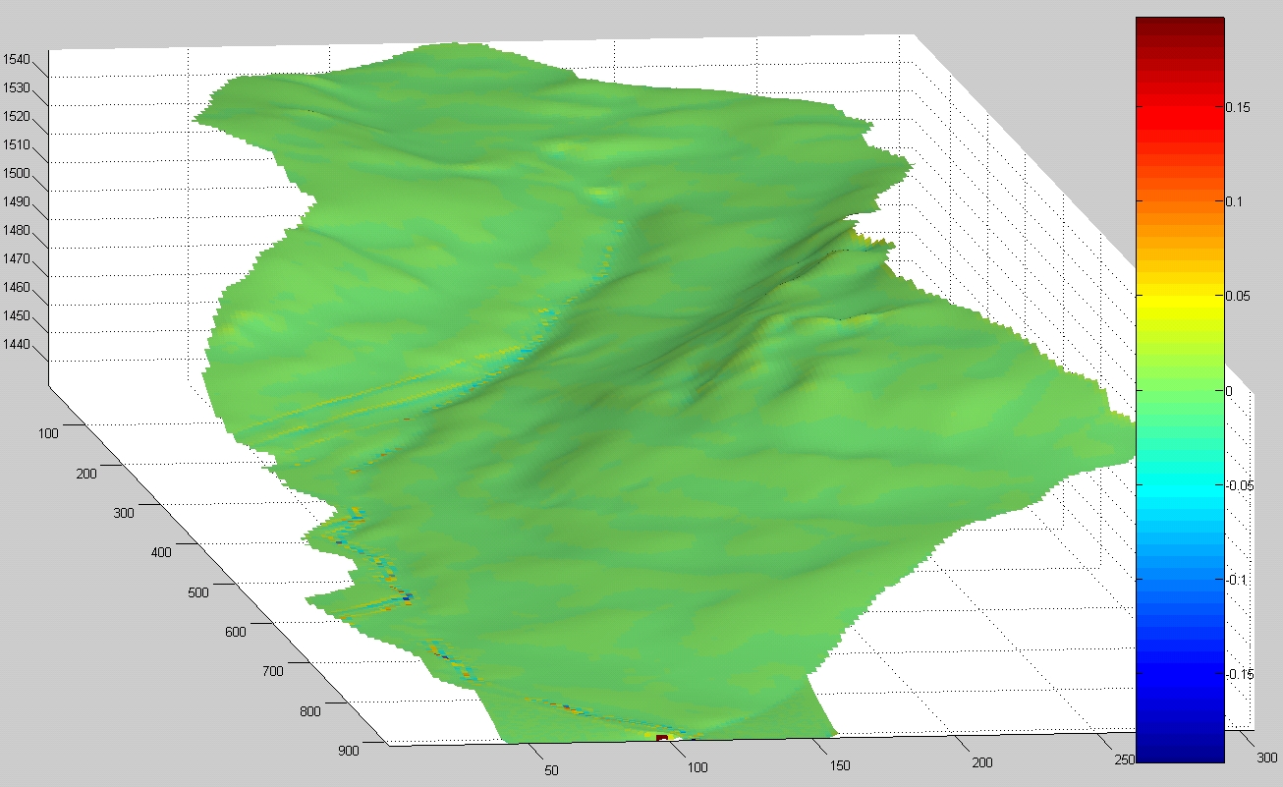Click the 1480 elevation axis tick label
Screen dimensions: 1283x787
point(16,231)
